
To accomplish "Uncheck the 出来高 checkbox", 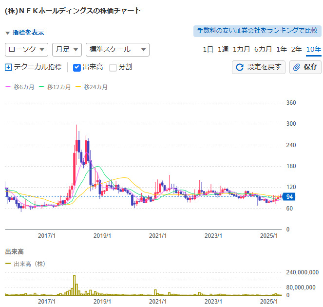I will click(x=77, y=67).
